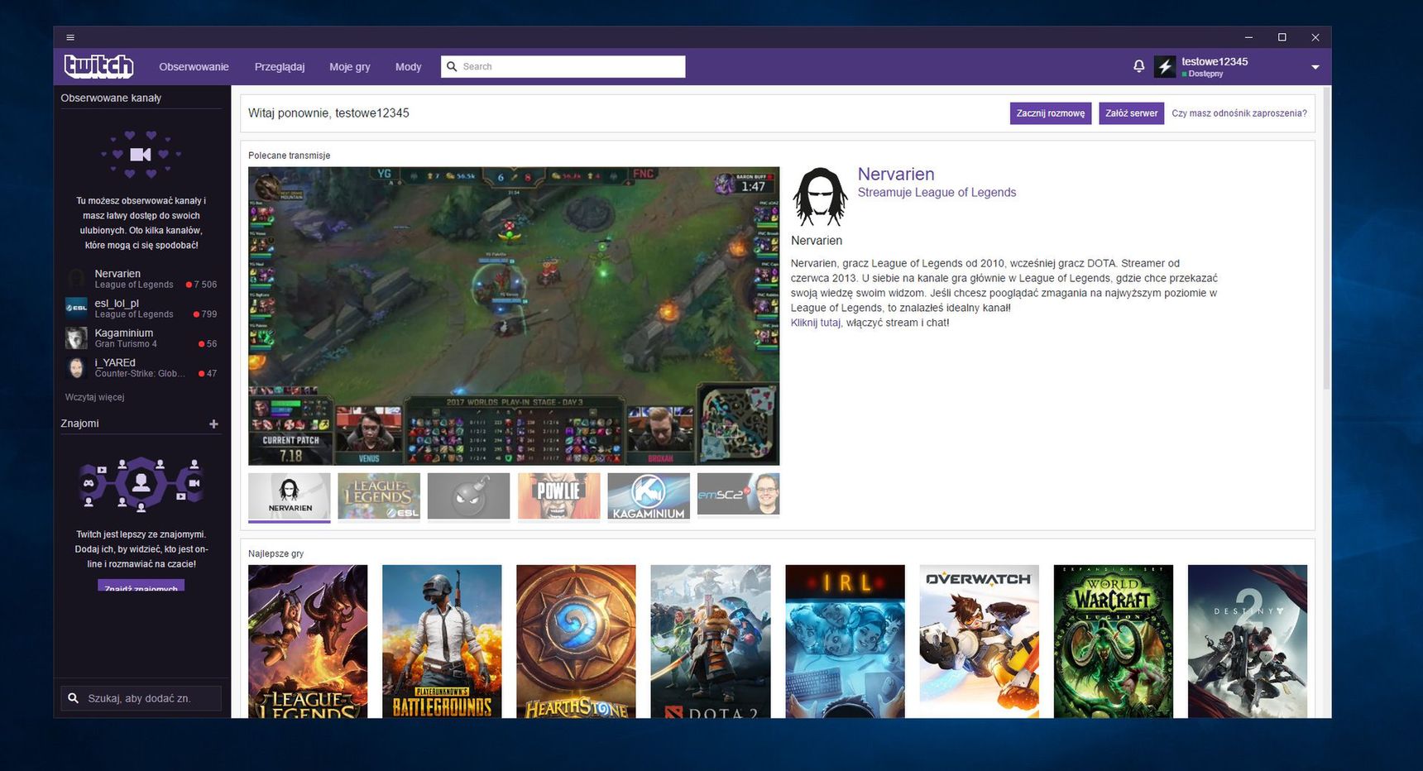Open Overwatch game cover
This screenshot has height=771, width=1423.
[979, 641]
